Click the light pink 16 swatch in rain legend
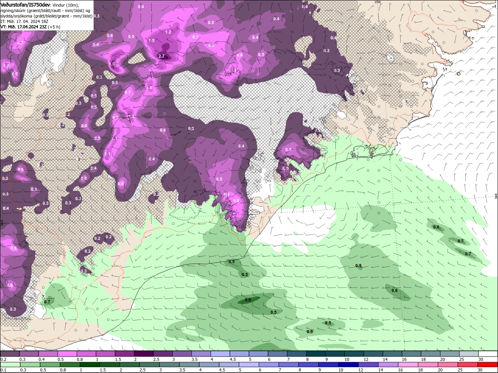This screenshot has height=373, width=498. (409, 365)
